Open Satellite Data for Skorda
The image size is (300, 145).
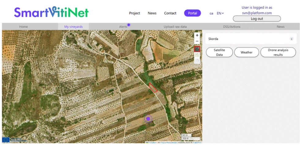click(219, 52)
